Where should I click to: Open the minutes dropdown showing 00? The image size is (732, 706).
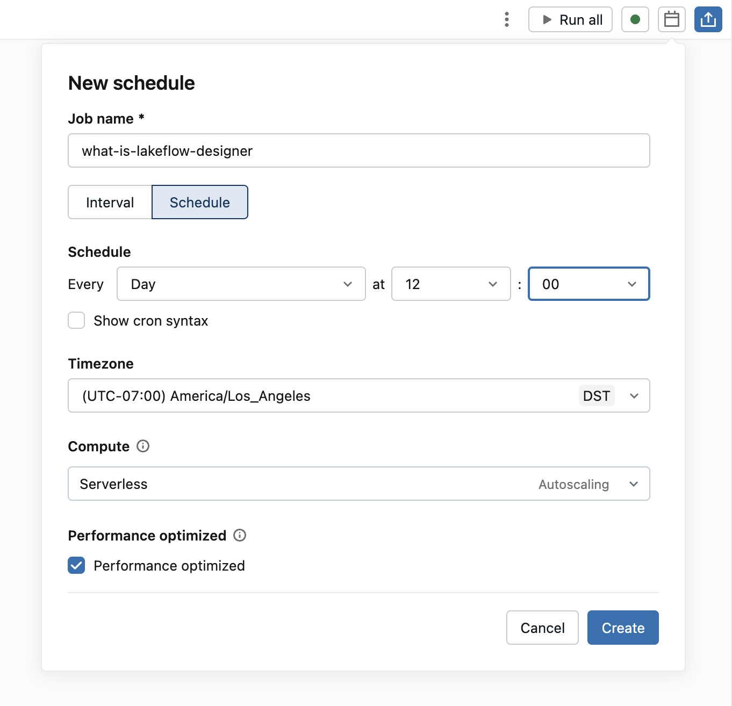(589, 284)
